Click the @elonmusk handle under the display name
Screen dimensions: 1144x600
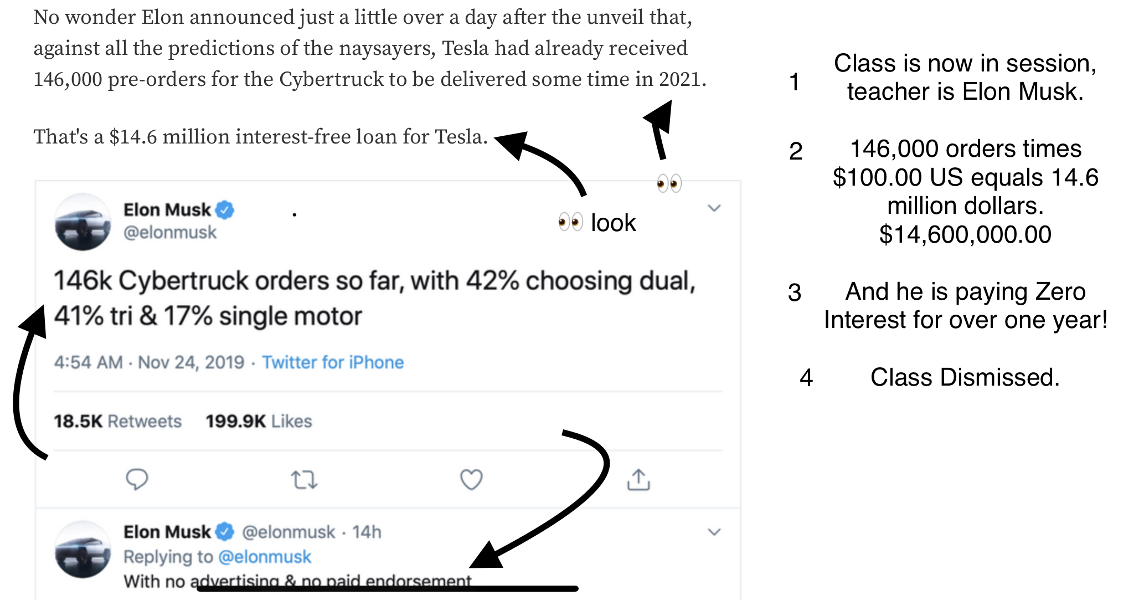(x=170, y=233)
